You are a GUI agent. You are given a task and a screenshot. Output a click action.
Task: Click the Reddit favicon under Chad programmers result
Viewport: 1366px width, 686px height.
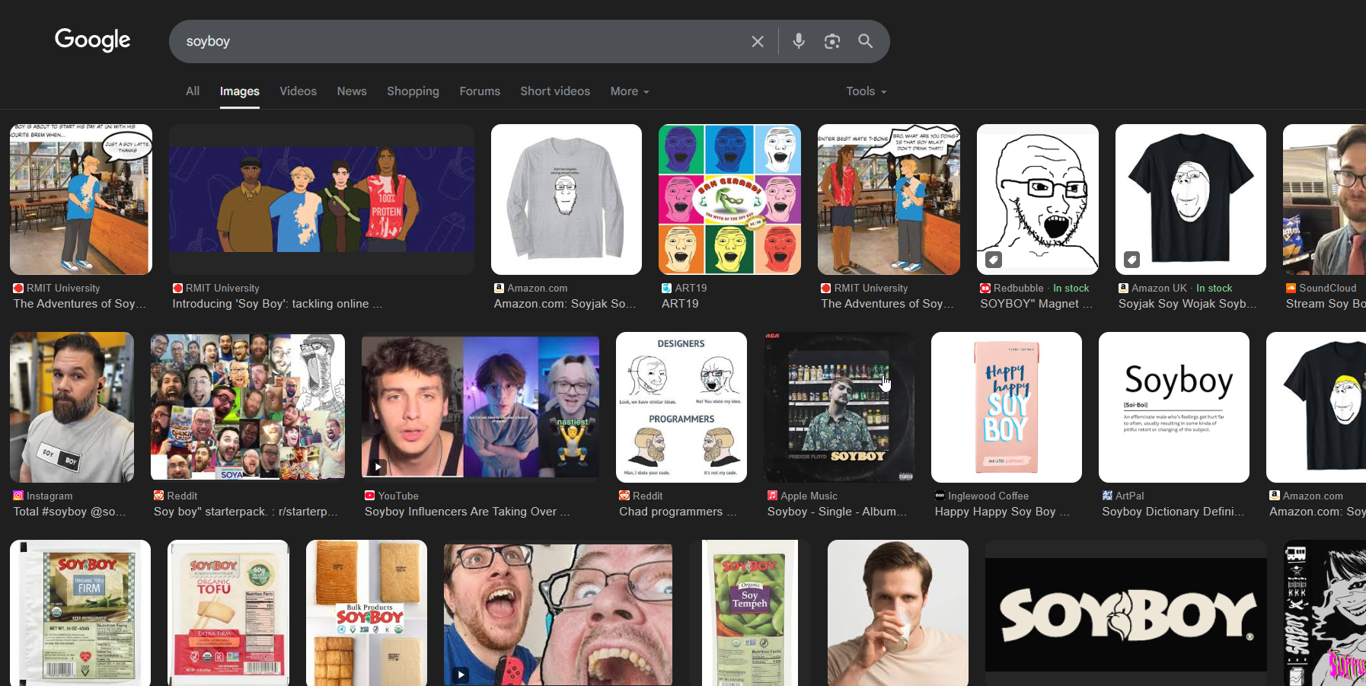tap(624, 496)
